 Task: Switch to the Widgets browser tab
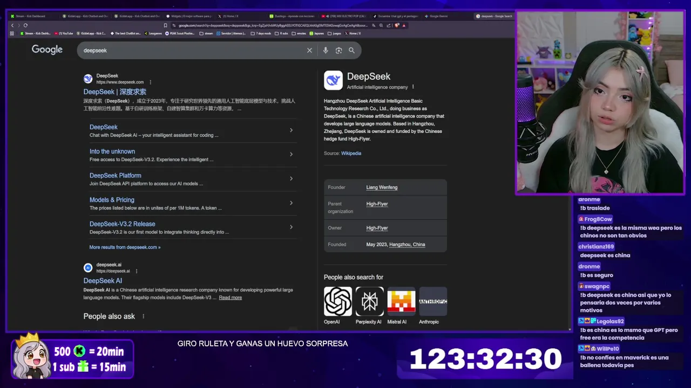[x=189, y=16]
